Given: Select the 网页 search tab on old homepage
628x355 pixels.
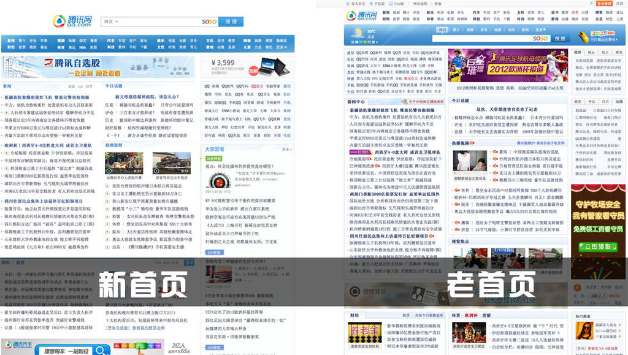Looking at the screenshot, I should (442, 29).
